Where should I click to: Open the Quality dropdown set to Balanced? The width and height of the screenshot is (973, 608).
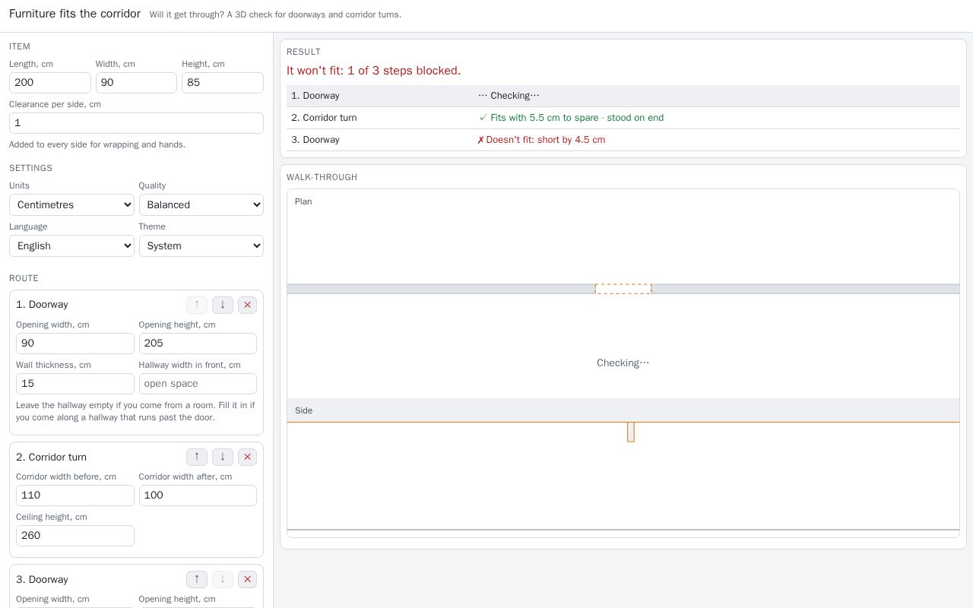(201, 205)
